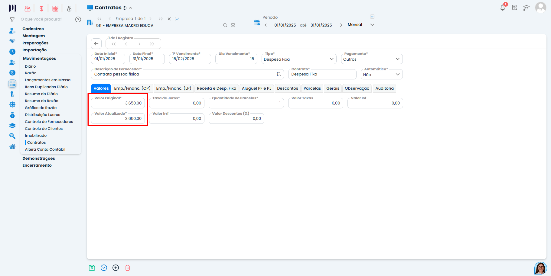This screenshot has height=276, width=551.
Task: Switch to the Parcelas tab
Action: tap(312, 88)
